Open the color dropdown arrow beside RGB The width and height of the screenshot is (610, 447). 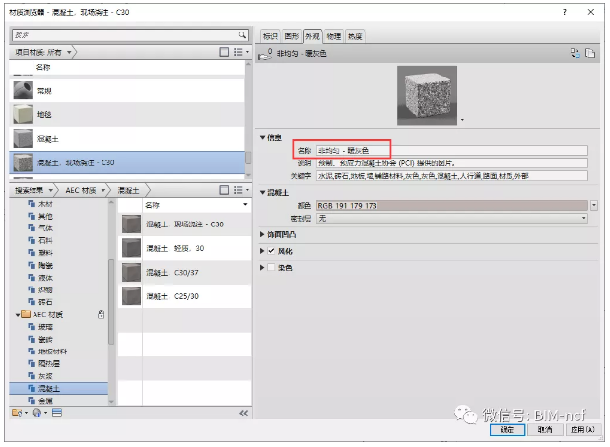point(593,205)
